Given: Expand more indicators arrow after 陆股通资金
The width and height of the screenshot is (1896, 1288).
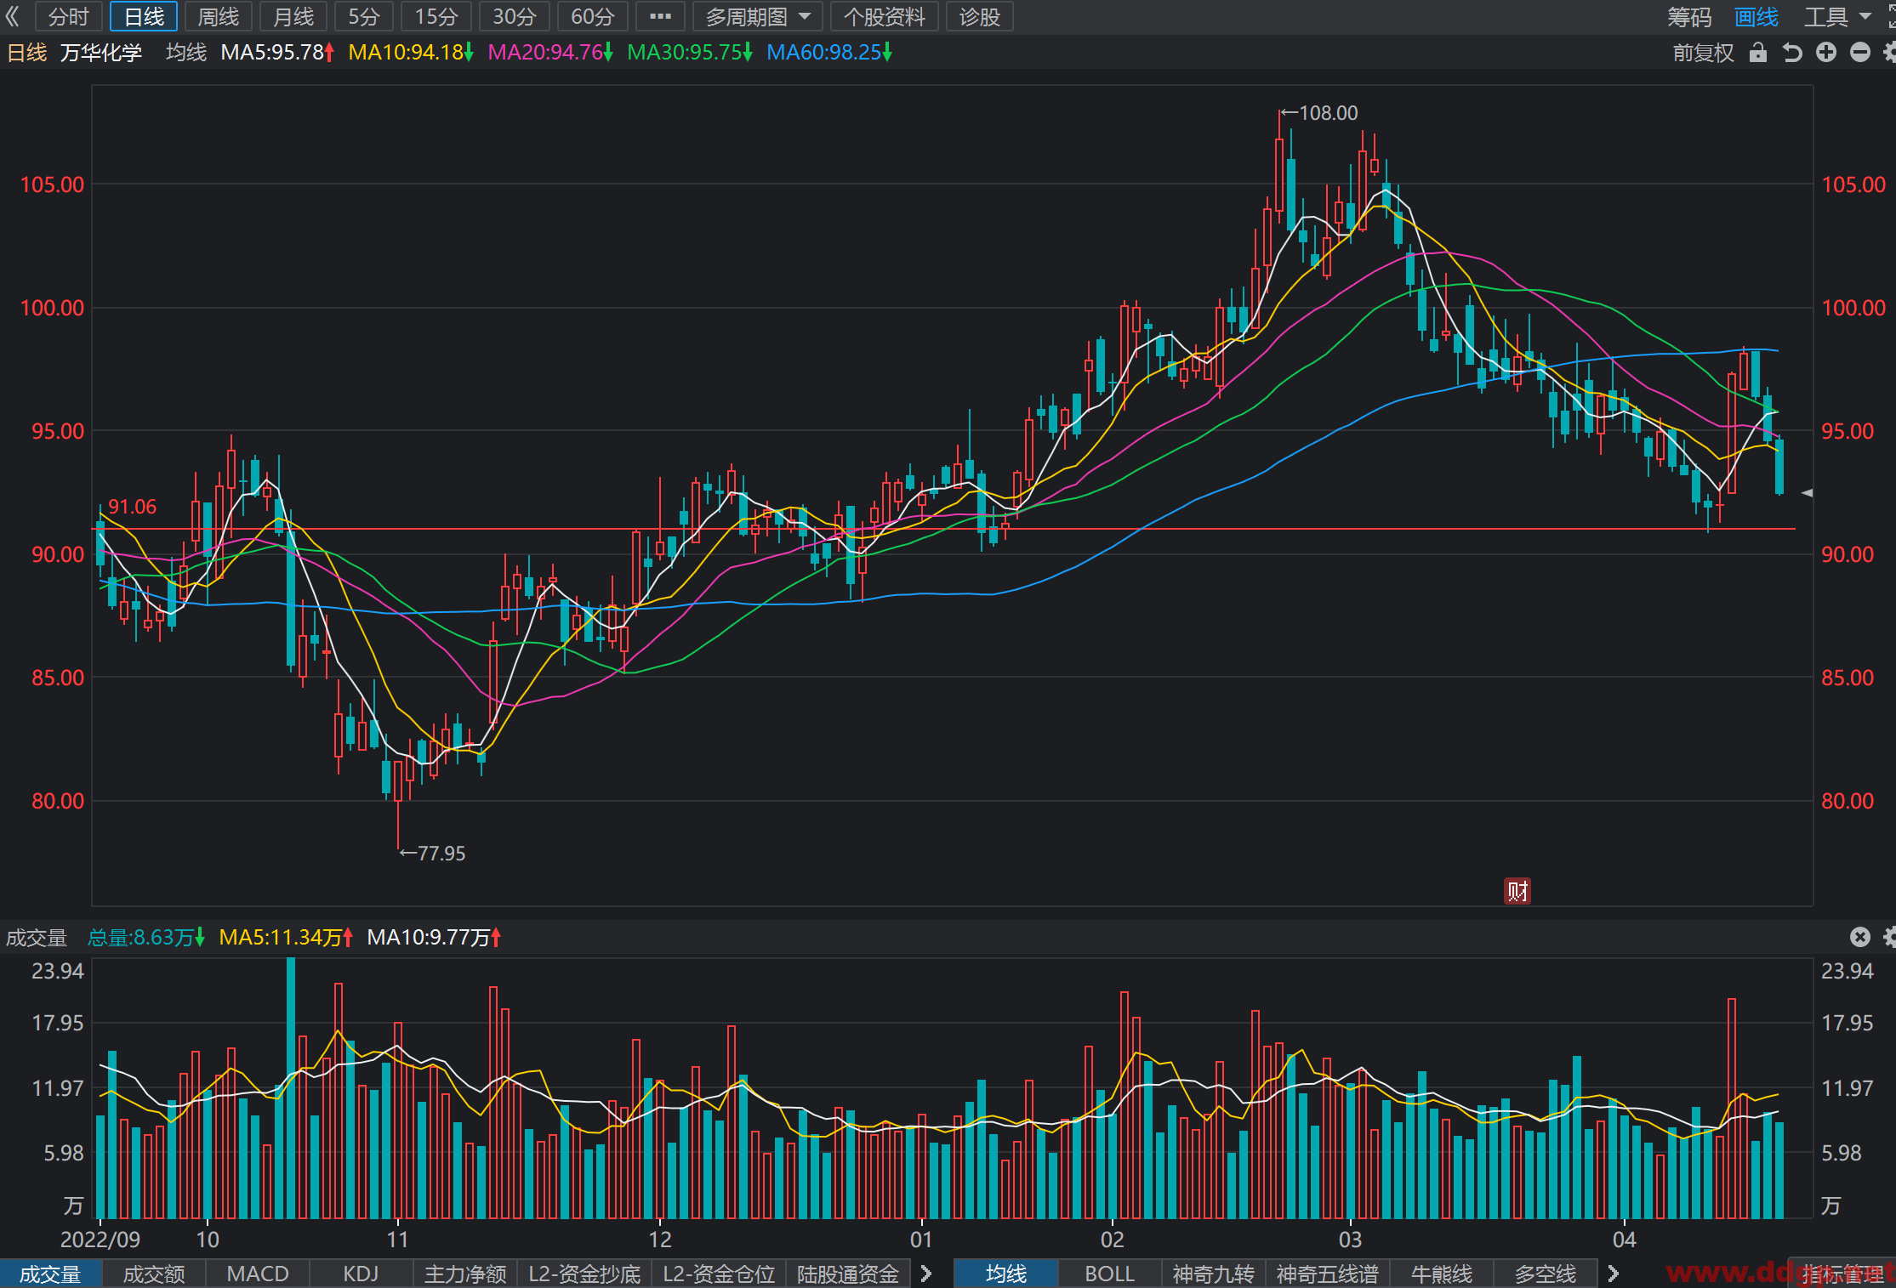Looking at the screenshot, I should [926, 1274].
